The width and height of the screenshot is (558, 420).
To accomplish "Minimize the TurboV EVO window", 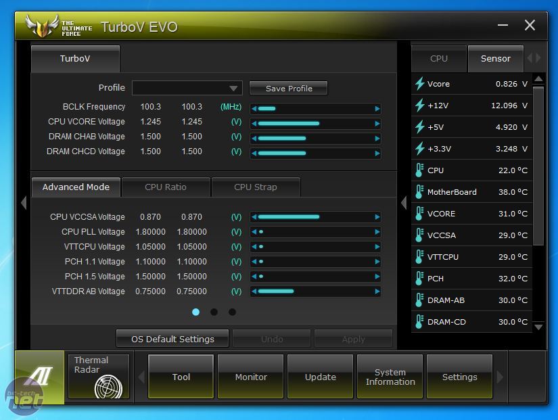I will click(503, 25).
